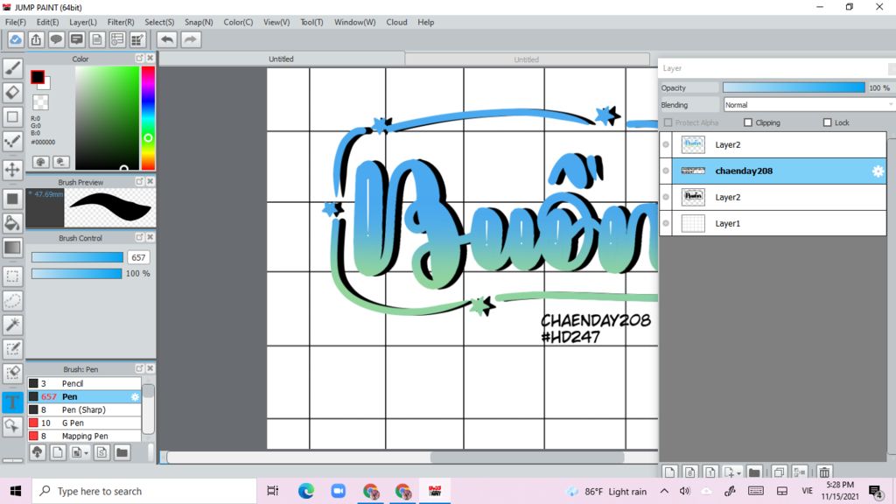Select the Operation object tool

point(12,426)
